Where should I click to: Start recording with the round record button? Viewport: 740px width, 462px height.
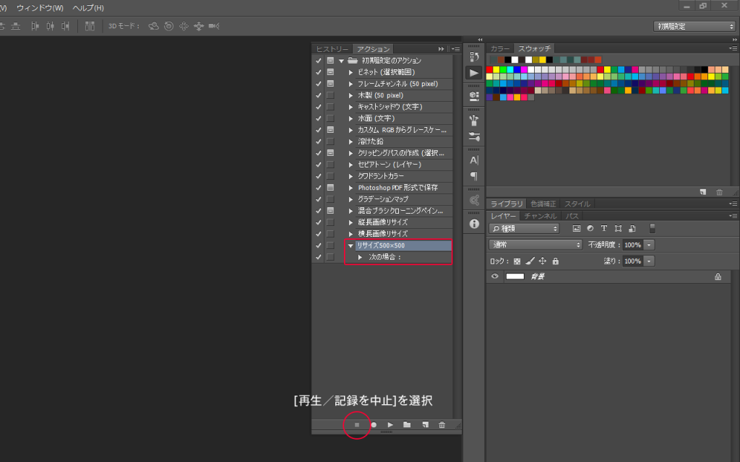[374, 424]
